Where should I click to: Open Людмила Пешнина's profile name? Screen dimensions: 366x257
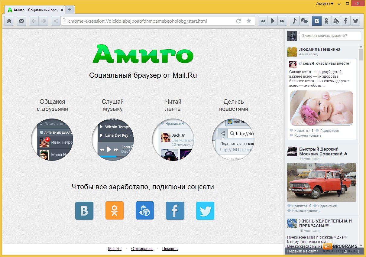(320, 49)
